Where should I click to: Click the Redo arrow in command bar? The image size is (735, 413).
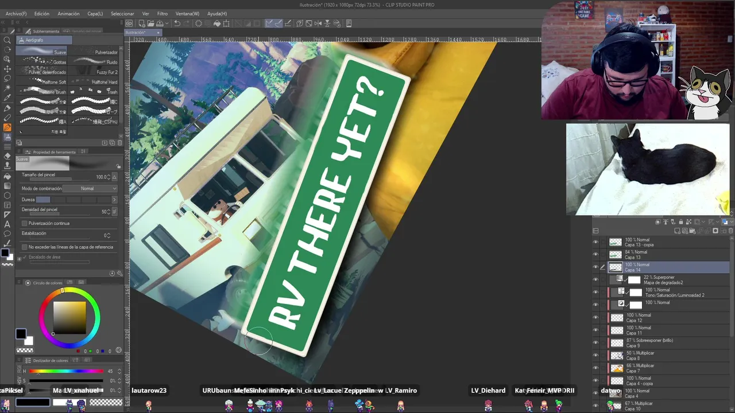[x=188, y=24]
